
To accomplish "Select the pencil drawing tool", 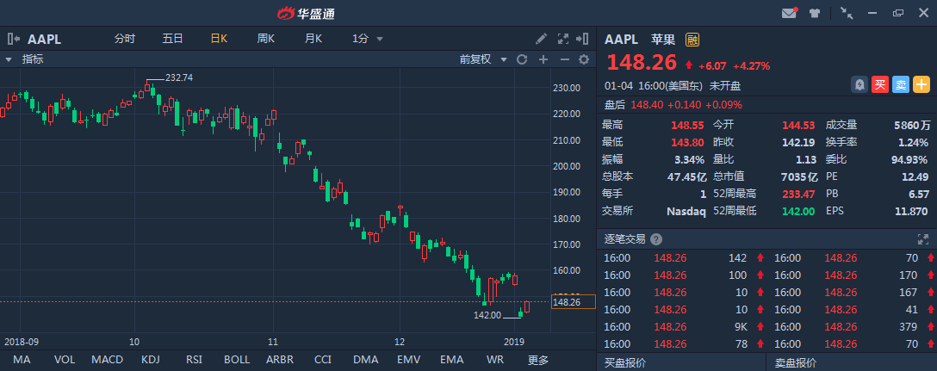I will click(x=541, y=39).
